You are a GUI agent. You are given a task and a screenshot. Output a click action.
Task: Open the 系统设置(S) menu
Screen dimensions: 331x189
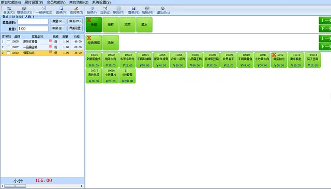[101, 2]
